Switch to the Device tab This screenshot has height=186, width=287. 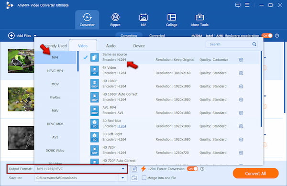pos(139,46)
